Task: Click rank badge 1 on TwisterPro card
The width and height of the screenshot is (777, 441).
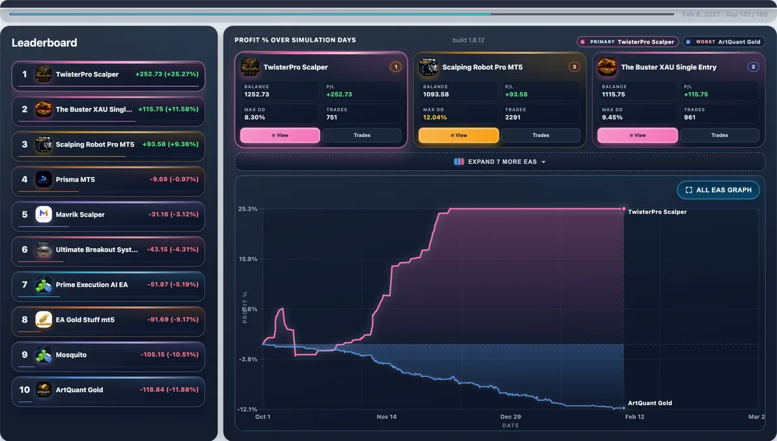Action: click(396, 67)
